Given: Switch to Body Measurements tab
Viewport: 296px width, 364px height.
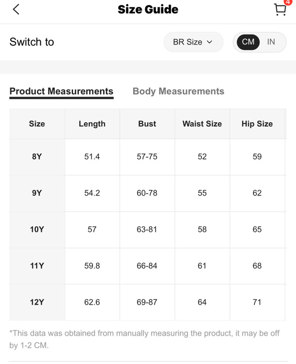Looking at the screenshot, I should 178,91.
